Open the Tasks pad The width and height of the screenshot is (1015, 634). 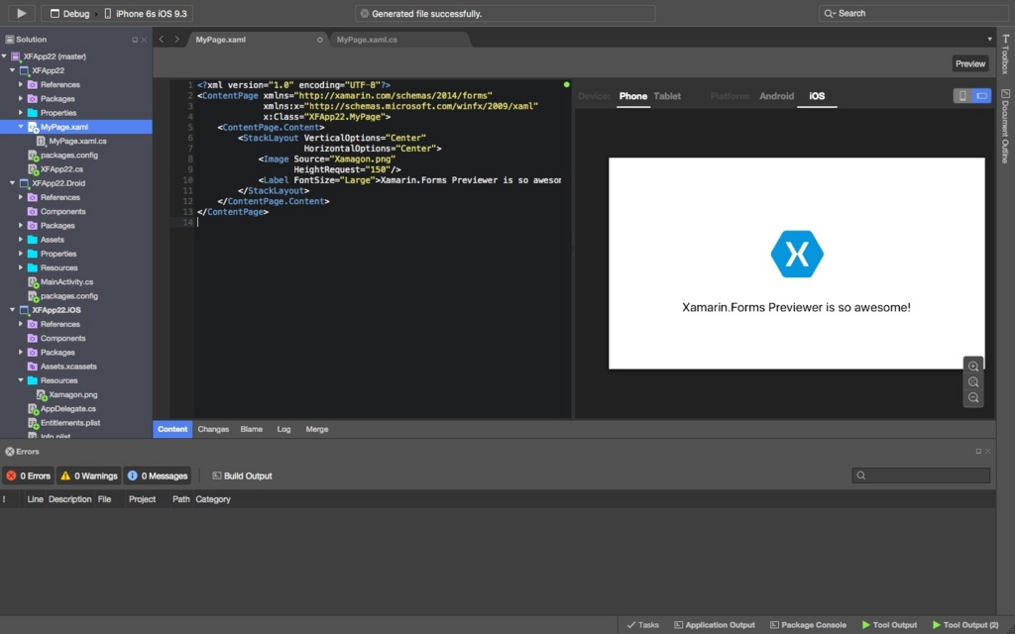coord(642,625)
